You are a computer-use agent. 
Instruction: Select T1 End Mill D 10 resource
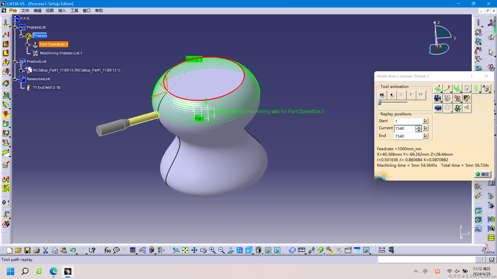tap(47, 88)
